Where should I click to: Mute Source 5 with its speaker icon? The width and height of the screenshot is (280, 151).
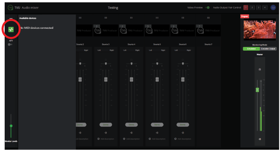[x=157, y=133]
